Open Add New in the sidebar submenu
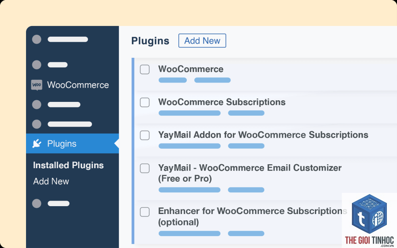 point(51,181)
